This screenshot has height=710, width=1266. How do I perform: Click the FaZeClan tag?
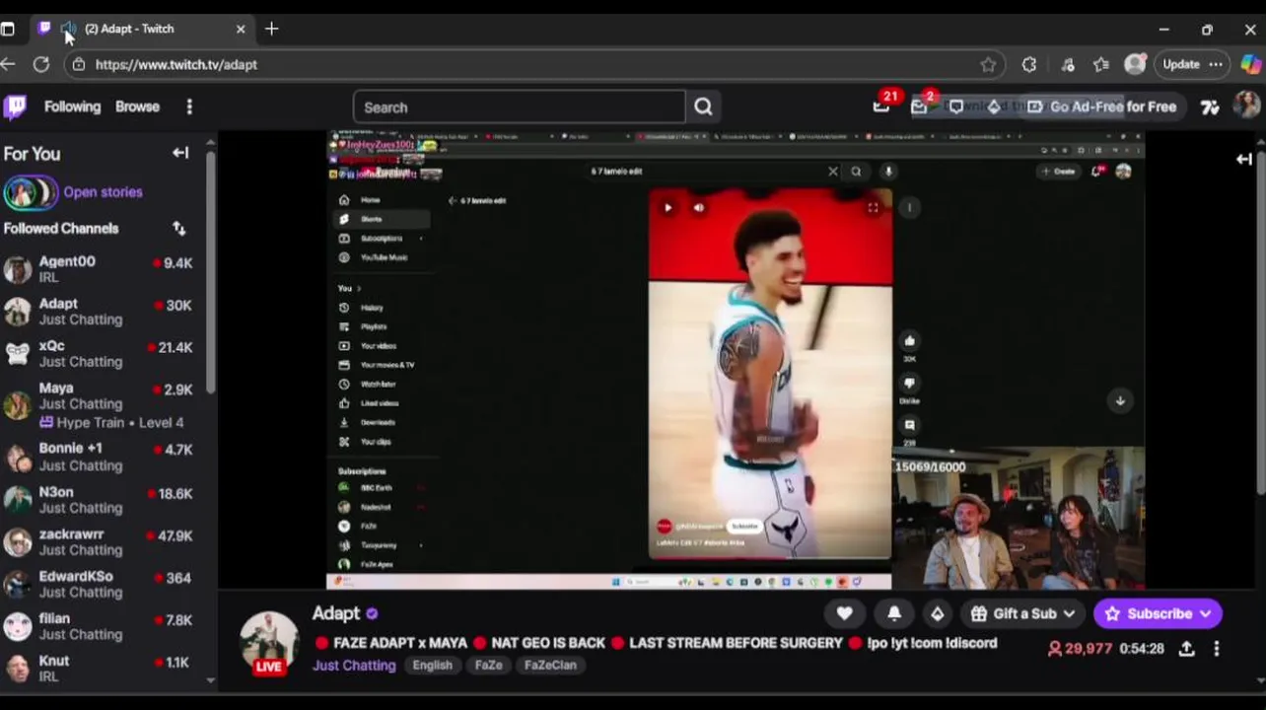[x=550, y=665]
